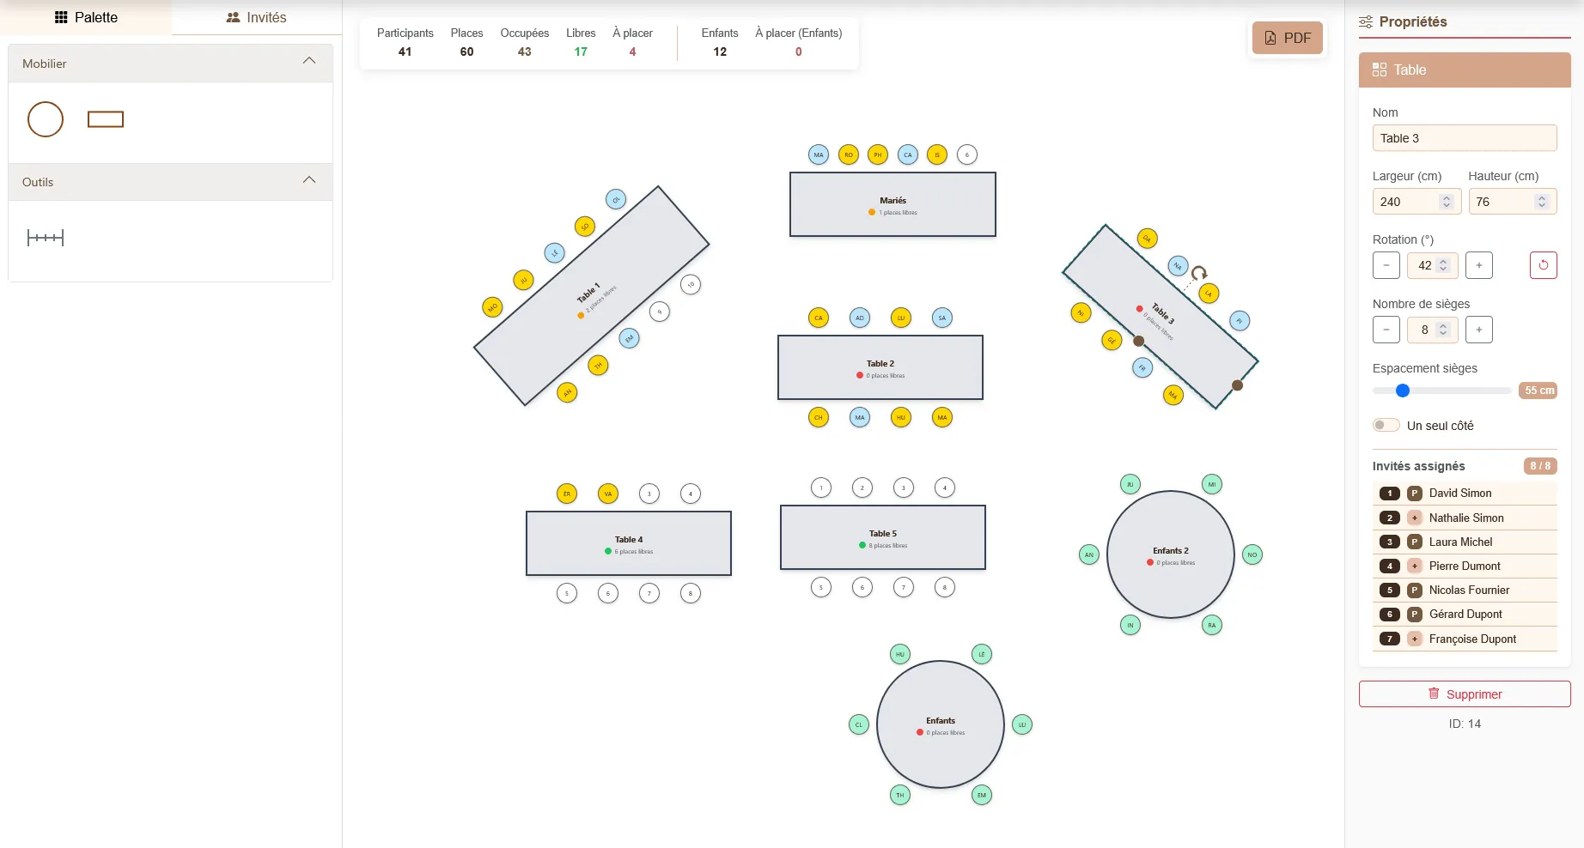Select the rectangular table shape in Mobilier
1584x848 pixels.
pos(105,118)
